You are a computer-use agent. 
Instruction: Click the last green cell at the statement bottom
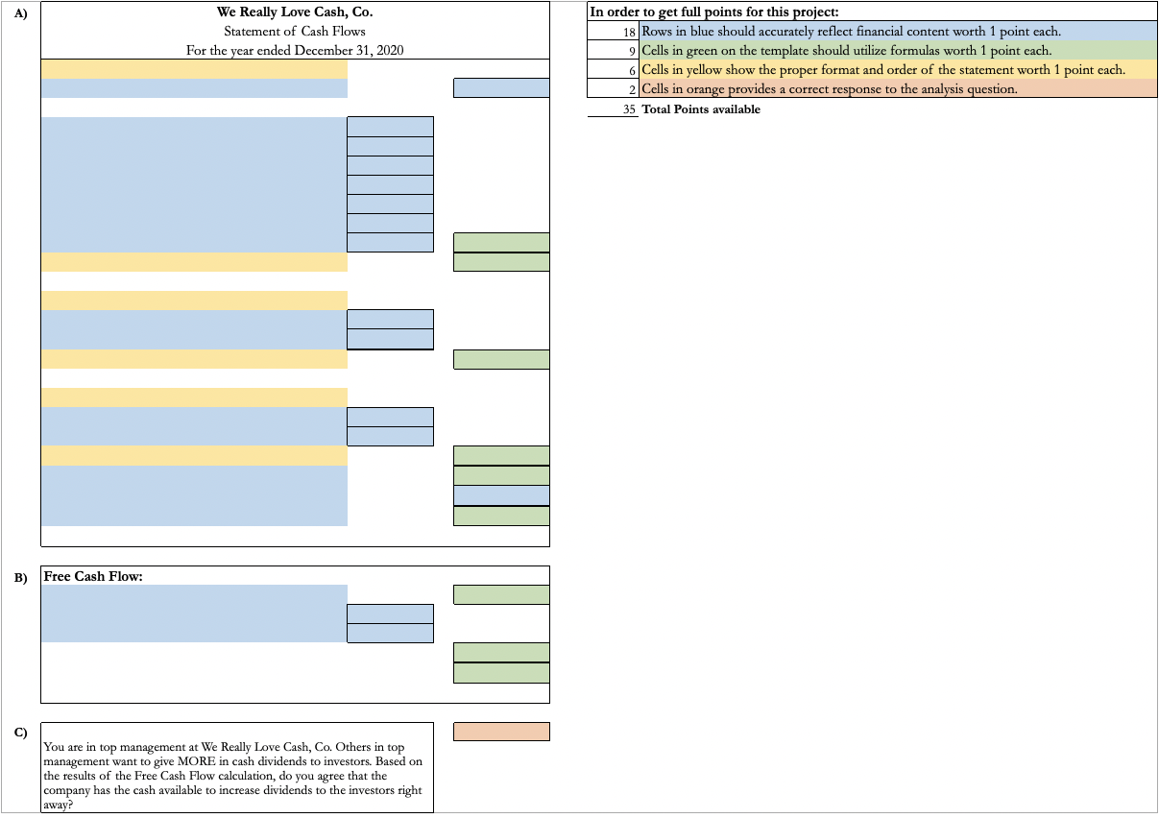click(x=501, y=516)
